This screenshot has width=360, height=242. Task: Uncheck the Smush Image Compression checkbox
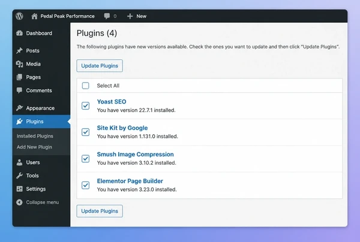(x=85, y=159)
